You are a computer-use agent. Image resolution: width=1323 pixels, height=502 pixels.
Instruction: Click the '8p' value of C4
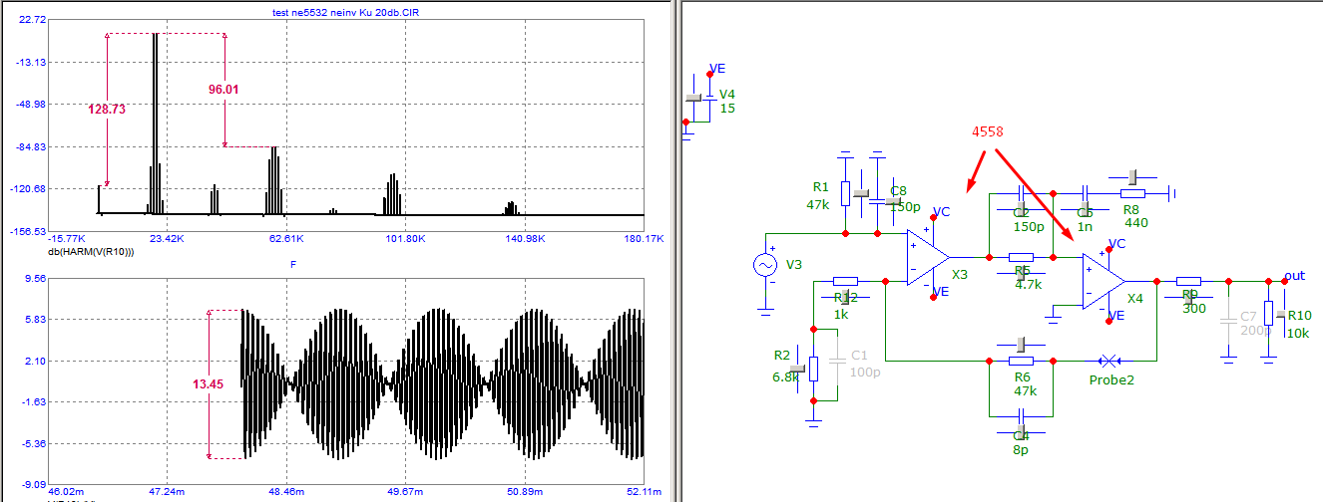pyautogui.click(x=1021, y=449)
